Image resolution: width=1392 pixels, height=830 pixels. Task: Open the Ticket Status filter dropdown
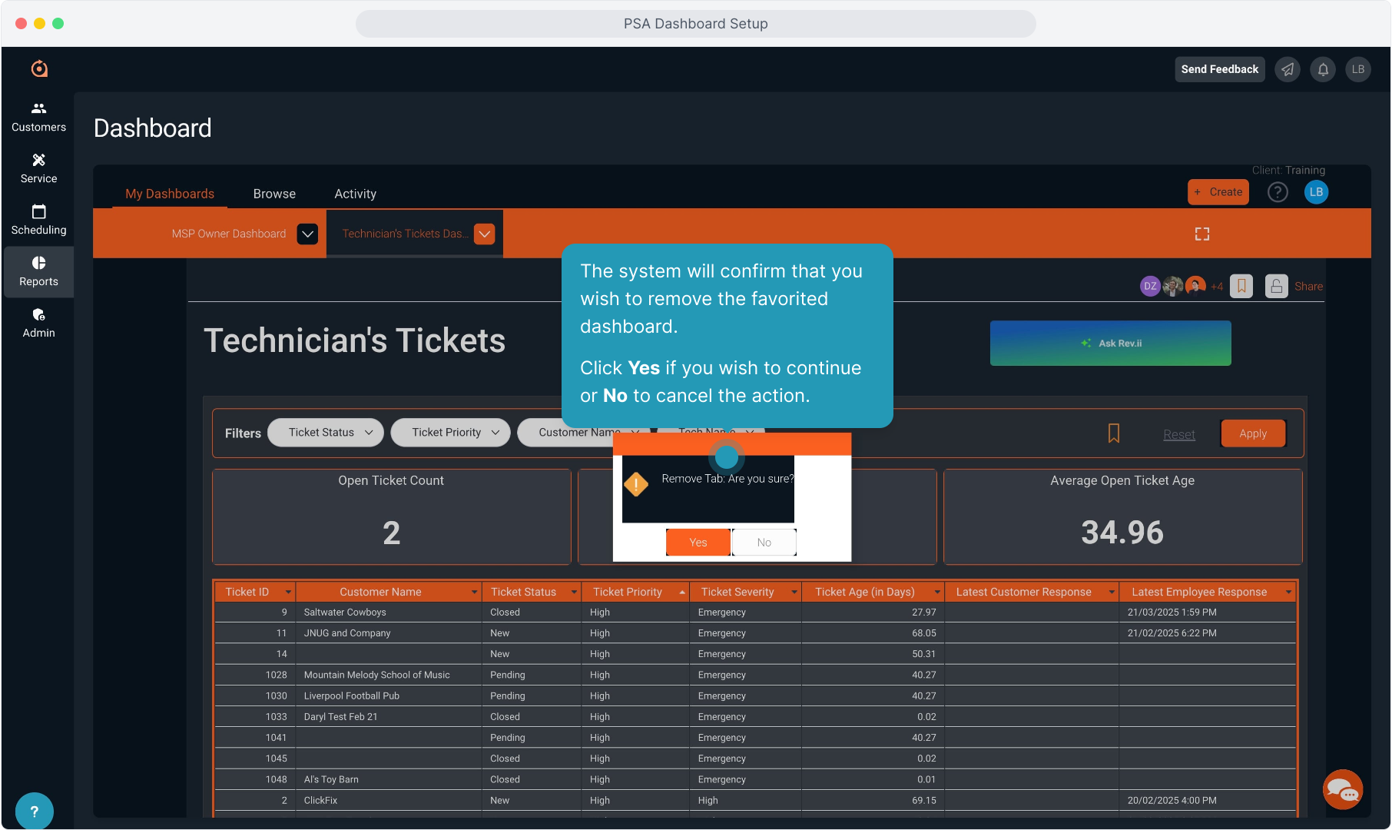pyautogui.click(x=326, y=433)
